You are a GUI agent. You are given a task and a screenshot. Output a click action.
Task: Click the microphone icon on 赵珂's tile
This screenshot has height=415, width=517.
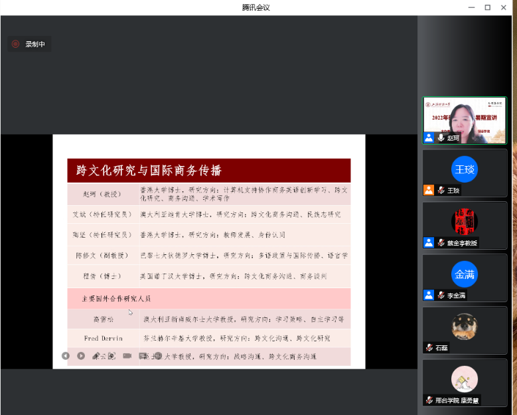coord(441,138)
